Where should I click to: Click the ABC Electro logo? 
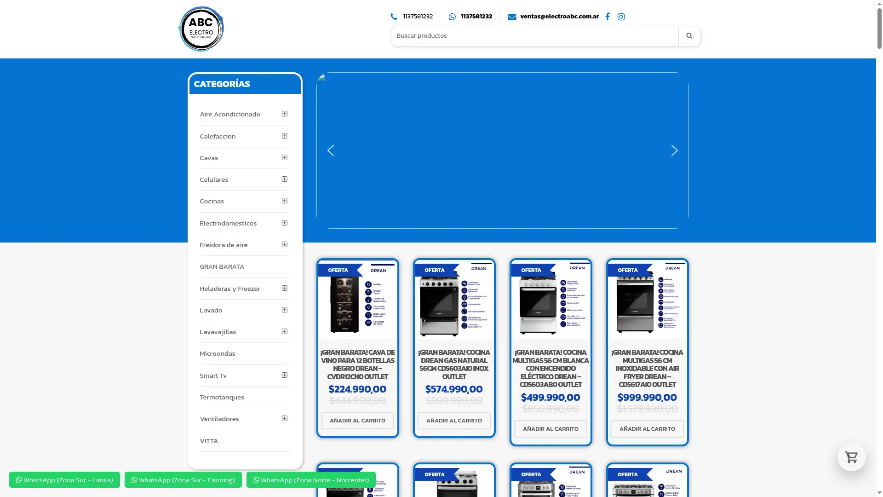[x=201, y=29]
